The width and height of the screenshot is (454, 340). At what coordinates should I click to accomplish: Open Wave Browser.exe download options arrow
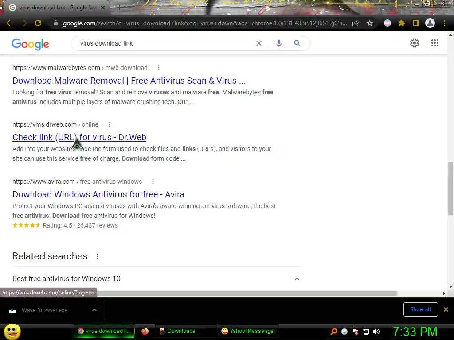pyautogui.click(x=94, y=310)
